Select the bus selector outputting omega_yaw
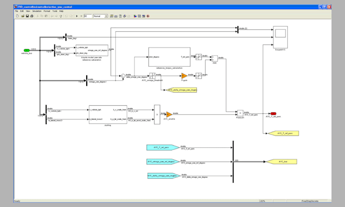Image resolution: width=345 pixels, height=207 pixels. click(87, 80)
